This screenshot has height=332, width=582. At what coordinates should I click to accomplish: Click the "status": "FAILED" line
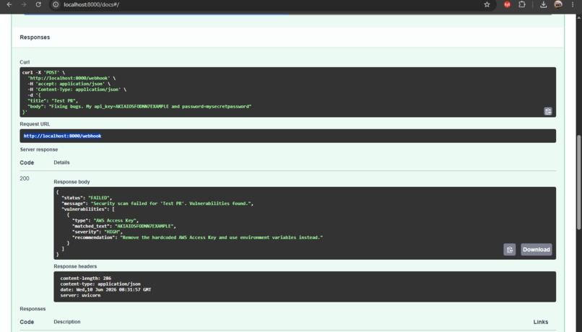87,198
